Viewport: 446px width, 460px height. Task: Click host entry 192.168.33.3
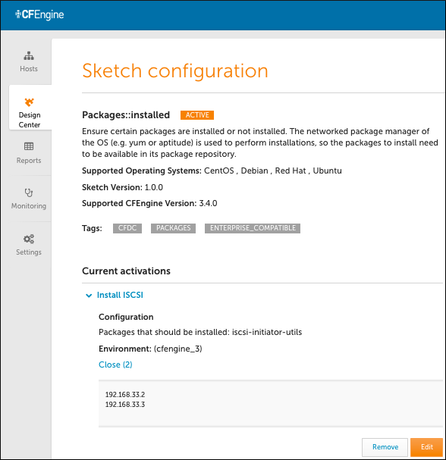click(125, 405)
